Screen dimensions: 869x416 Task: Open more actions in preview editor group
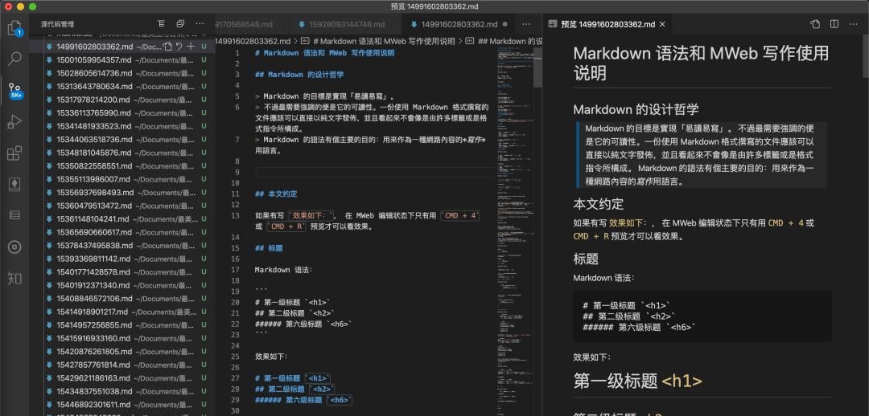(854, 24)
